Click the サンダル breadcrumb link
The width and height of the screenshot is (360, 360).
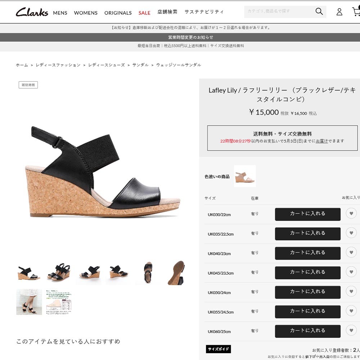click(140, 65)
